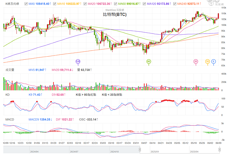
Task: Click the blue 5 MA marker pin
Action: pos(213,62)
